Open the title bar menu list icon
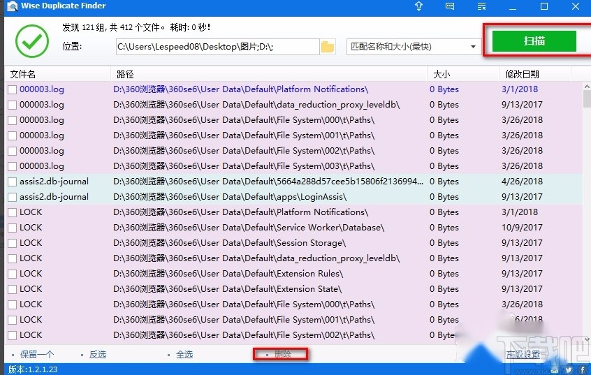591x375 pixels. 481,6
